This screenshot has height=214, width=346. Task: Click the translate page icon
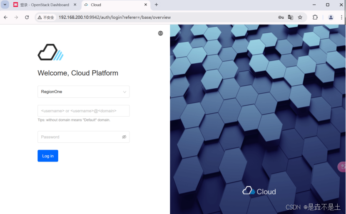point(290,17)
